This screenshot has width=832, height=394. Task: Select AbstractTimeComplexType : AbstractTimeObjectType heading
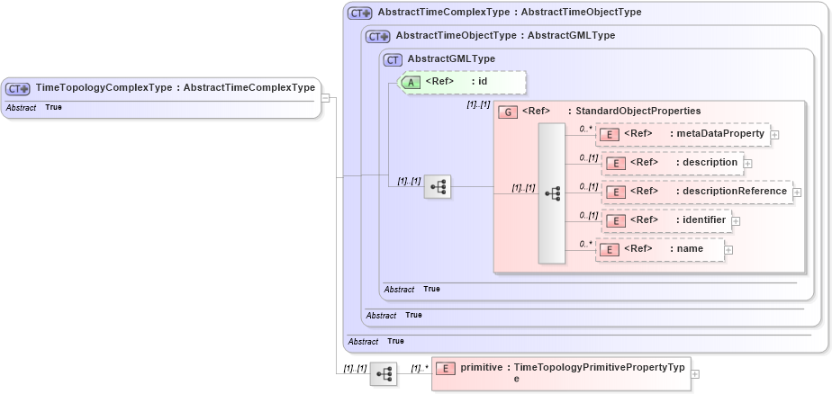click(510, 13)
